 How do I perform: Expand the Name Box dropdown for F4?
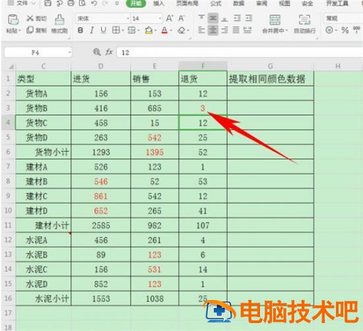pos(69,53)
